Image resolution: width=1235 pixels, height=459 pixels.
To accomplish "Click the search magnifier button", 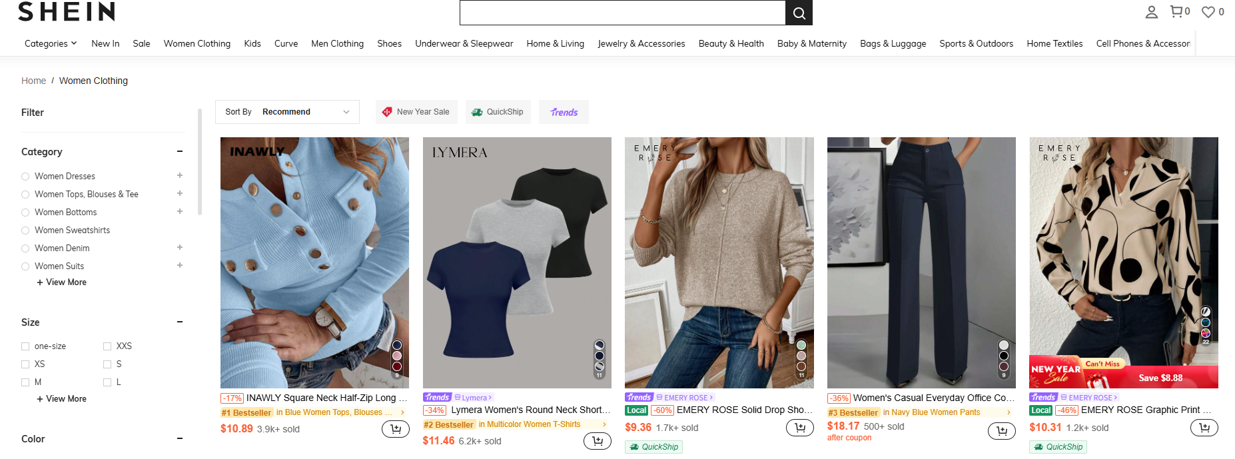I will [x=799, y=13].
